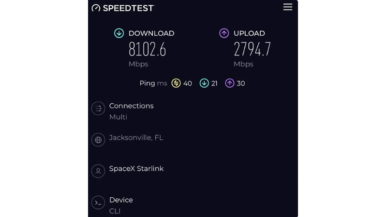The height and width of the screenshot is (217, 387).
Task: Click the download arrow icon
Action: (119, 33)
